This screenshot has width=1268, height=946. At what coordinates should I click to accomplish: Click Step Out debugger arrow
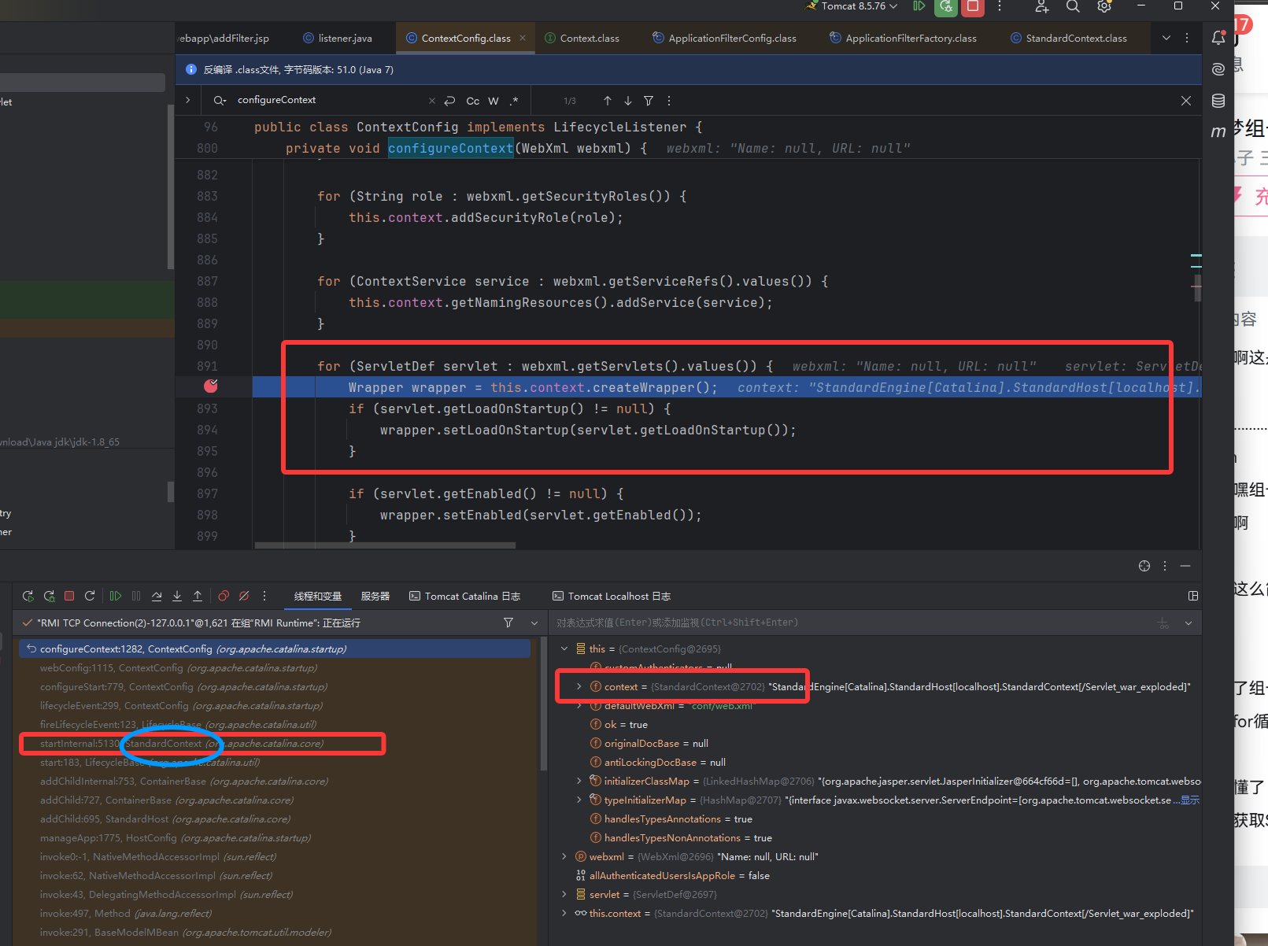[x=198, y=596]
